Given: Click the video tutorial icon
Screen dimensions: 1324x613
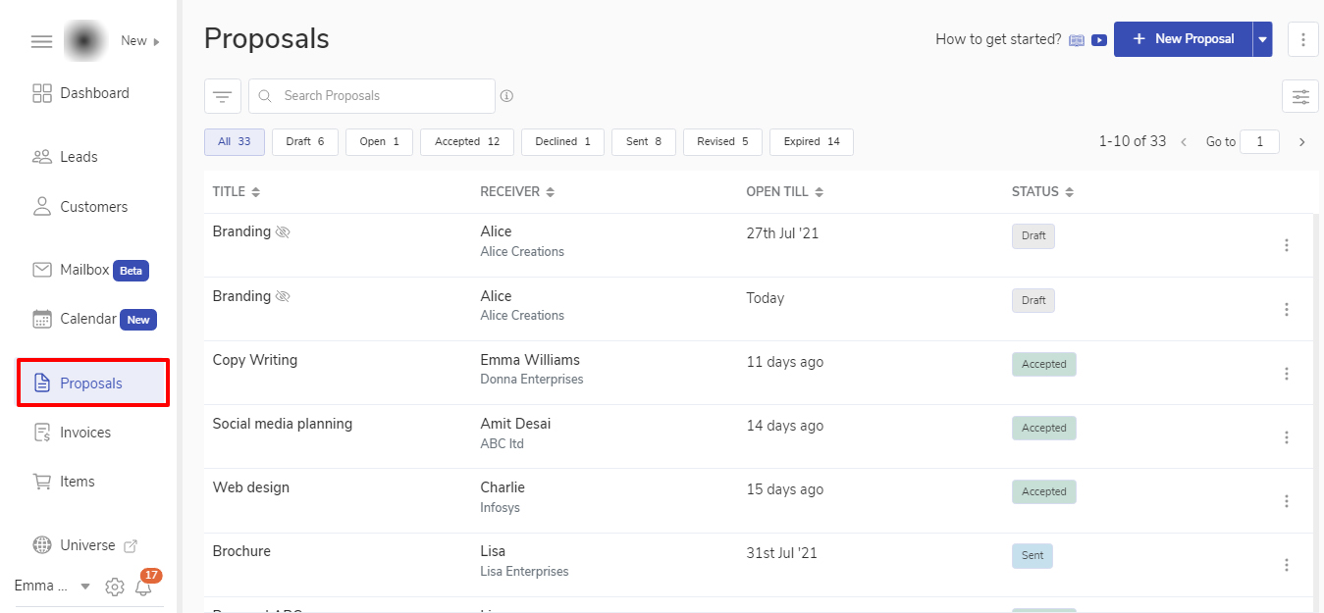Looking at the screenshot, I should point(1099,40).
